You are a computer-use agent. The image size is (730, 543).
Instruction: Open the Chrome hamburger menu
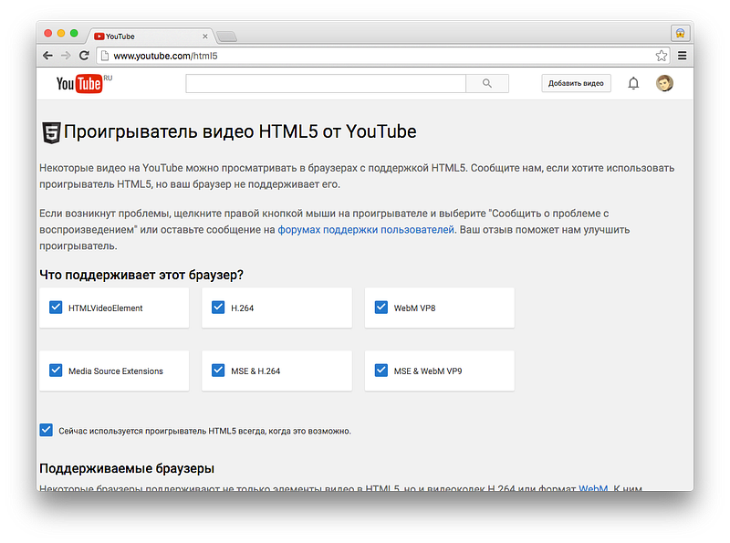click(x=682, y=56)
